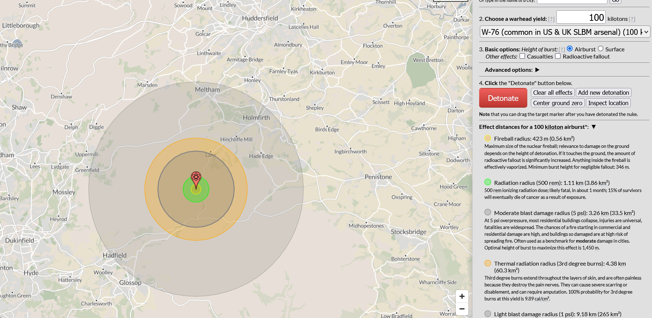Click Add new detonation button
Image resolution: width=652 pixels, height=318 pixels.
[603, 93]
